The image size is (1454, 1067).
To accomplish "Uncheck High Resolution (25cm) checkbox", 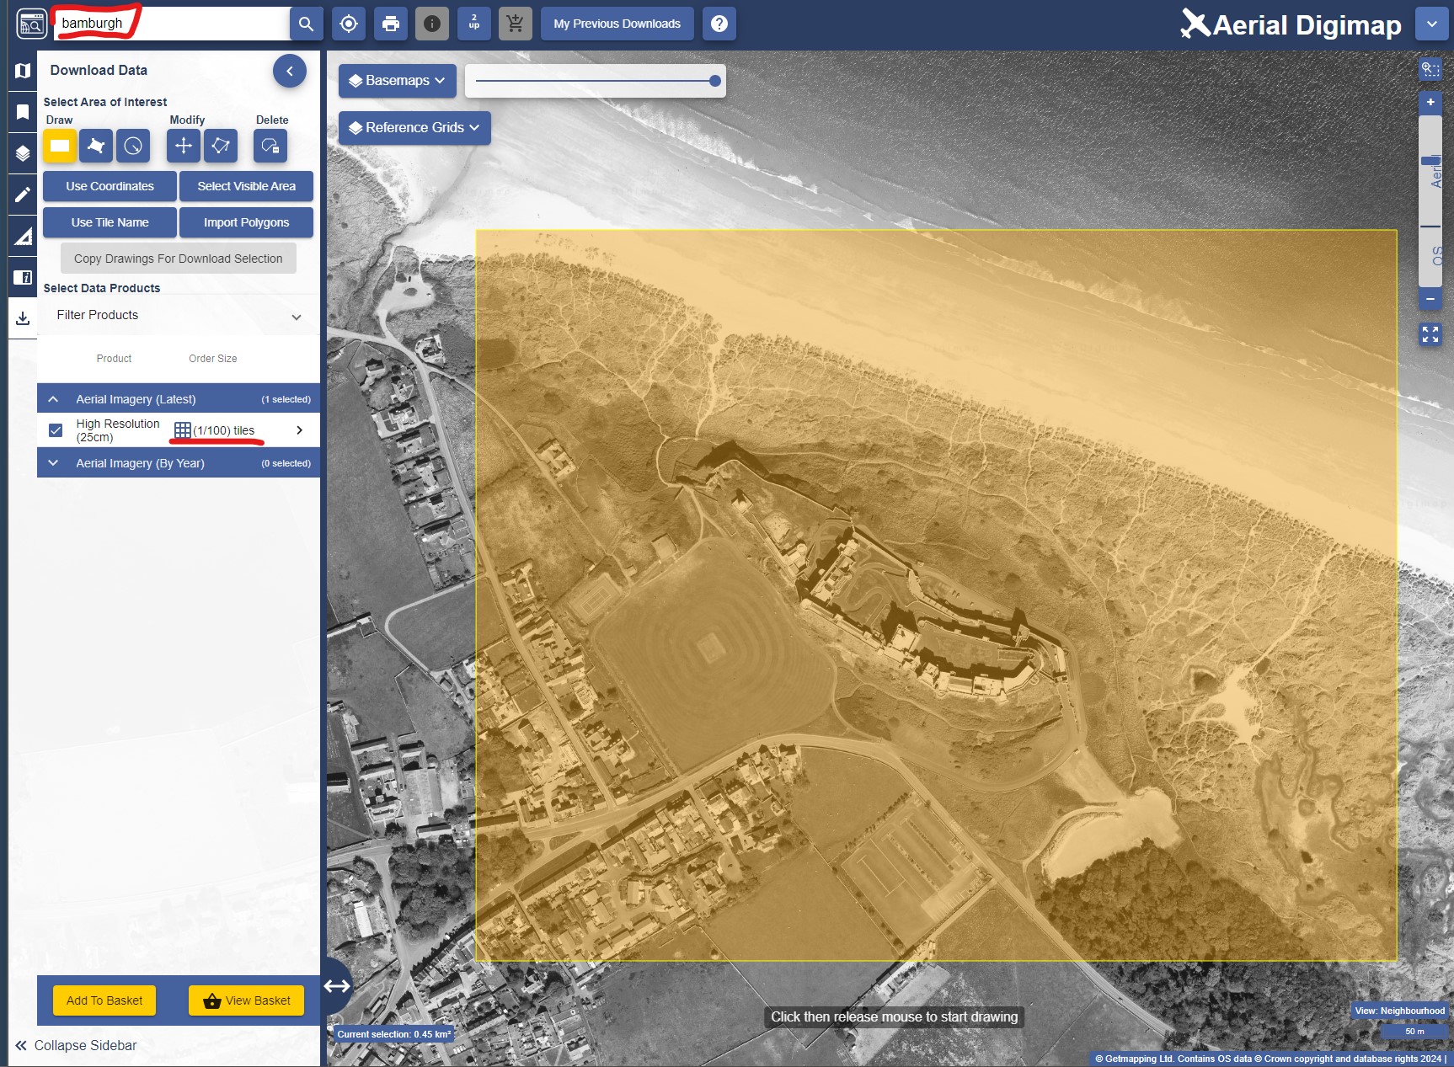I will [56, 430].
